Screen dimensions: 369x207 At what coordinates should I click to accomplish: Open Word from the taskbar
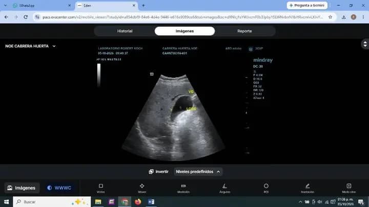[151, 202]
